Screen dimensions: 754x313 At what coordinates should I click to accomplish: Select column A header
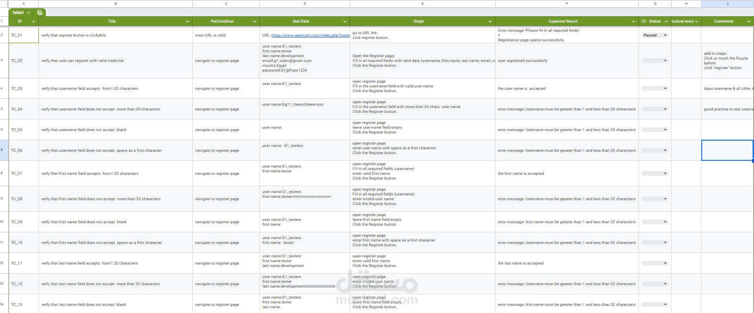point(24,3)
